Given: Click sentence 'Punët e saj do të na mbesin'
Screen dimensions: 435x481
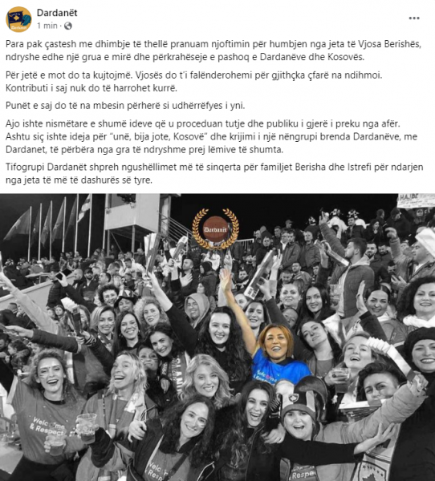Looking at the screenshot, I should point(125,106).
